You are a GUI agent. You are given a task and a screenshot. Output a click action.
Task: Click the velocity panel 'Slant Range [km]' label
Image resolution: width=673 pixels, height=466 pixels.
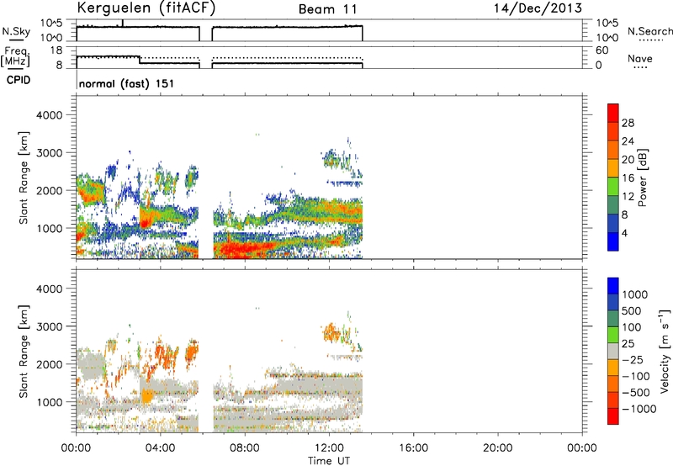point(24,351)
